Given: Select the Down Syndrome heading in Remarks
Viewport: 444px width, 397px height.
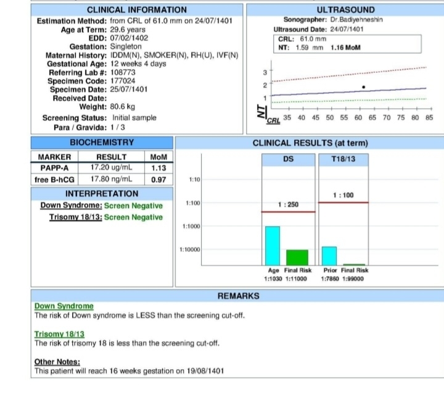Looking at the screenshot, I should pyautogui.click(x=64, y=306).
